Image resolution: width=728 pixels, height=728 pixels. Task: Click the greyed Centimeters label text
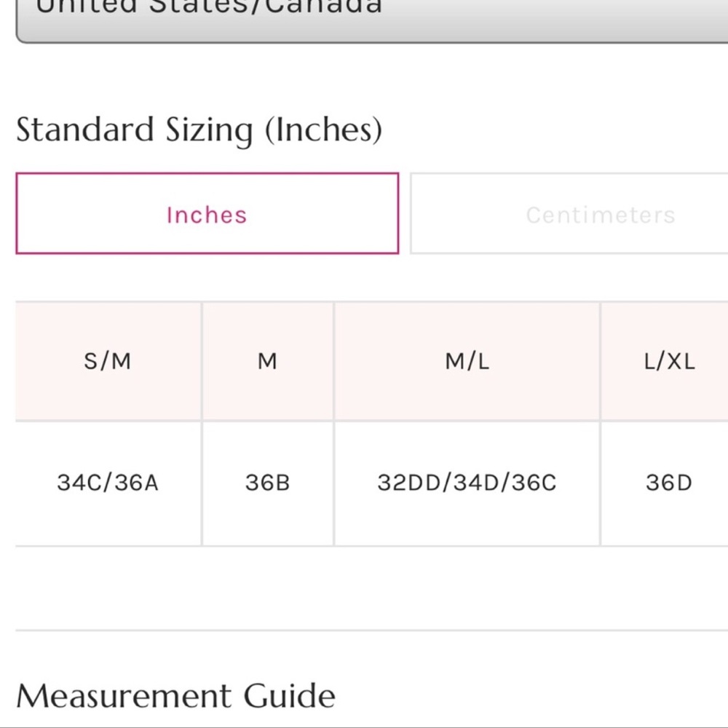click(x=601, y=215)
